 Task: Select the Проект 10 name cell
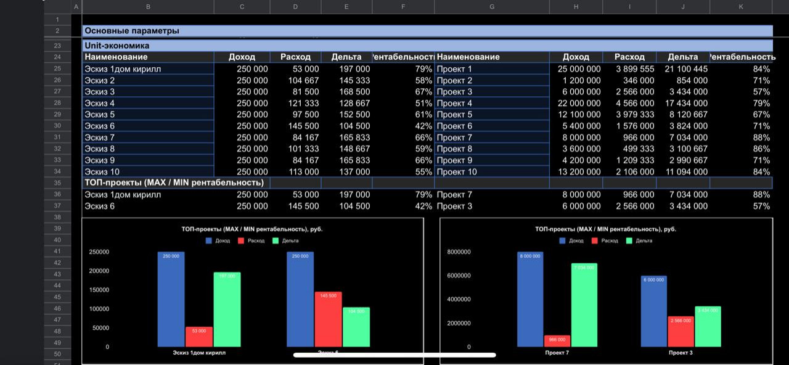pos(491,172)
